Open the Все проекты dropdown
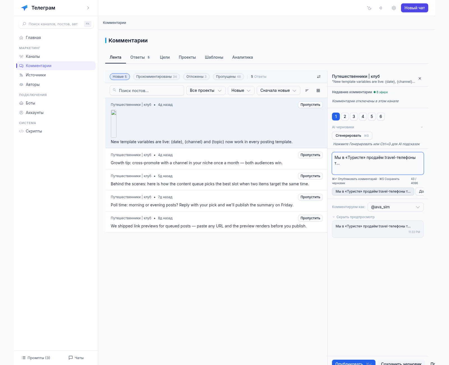The image size is (449, 365). pyautogui.click(x=206, y=90)
